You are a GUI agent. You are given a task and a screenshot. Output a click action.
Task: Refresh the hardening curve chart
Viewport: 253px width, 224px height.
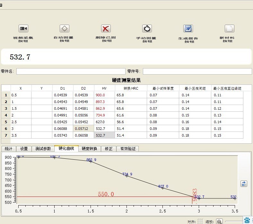point(244,184)
